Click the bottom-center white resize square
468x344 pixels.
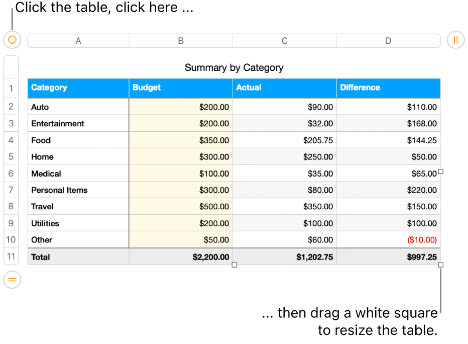coord(234,265)
